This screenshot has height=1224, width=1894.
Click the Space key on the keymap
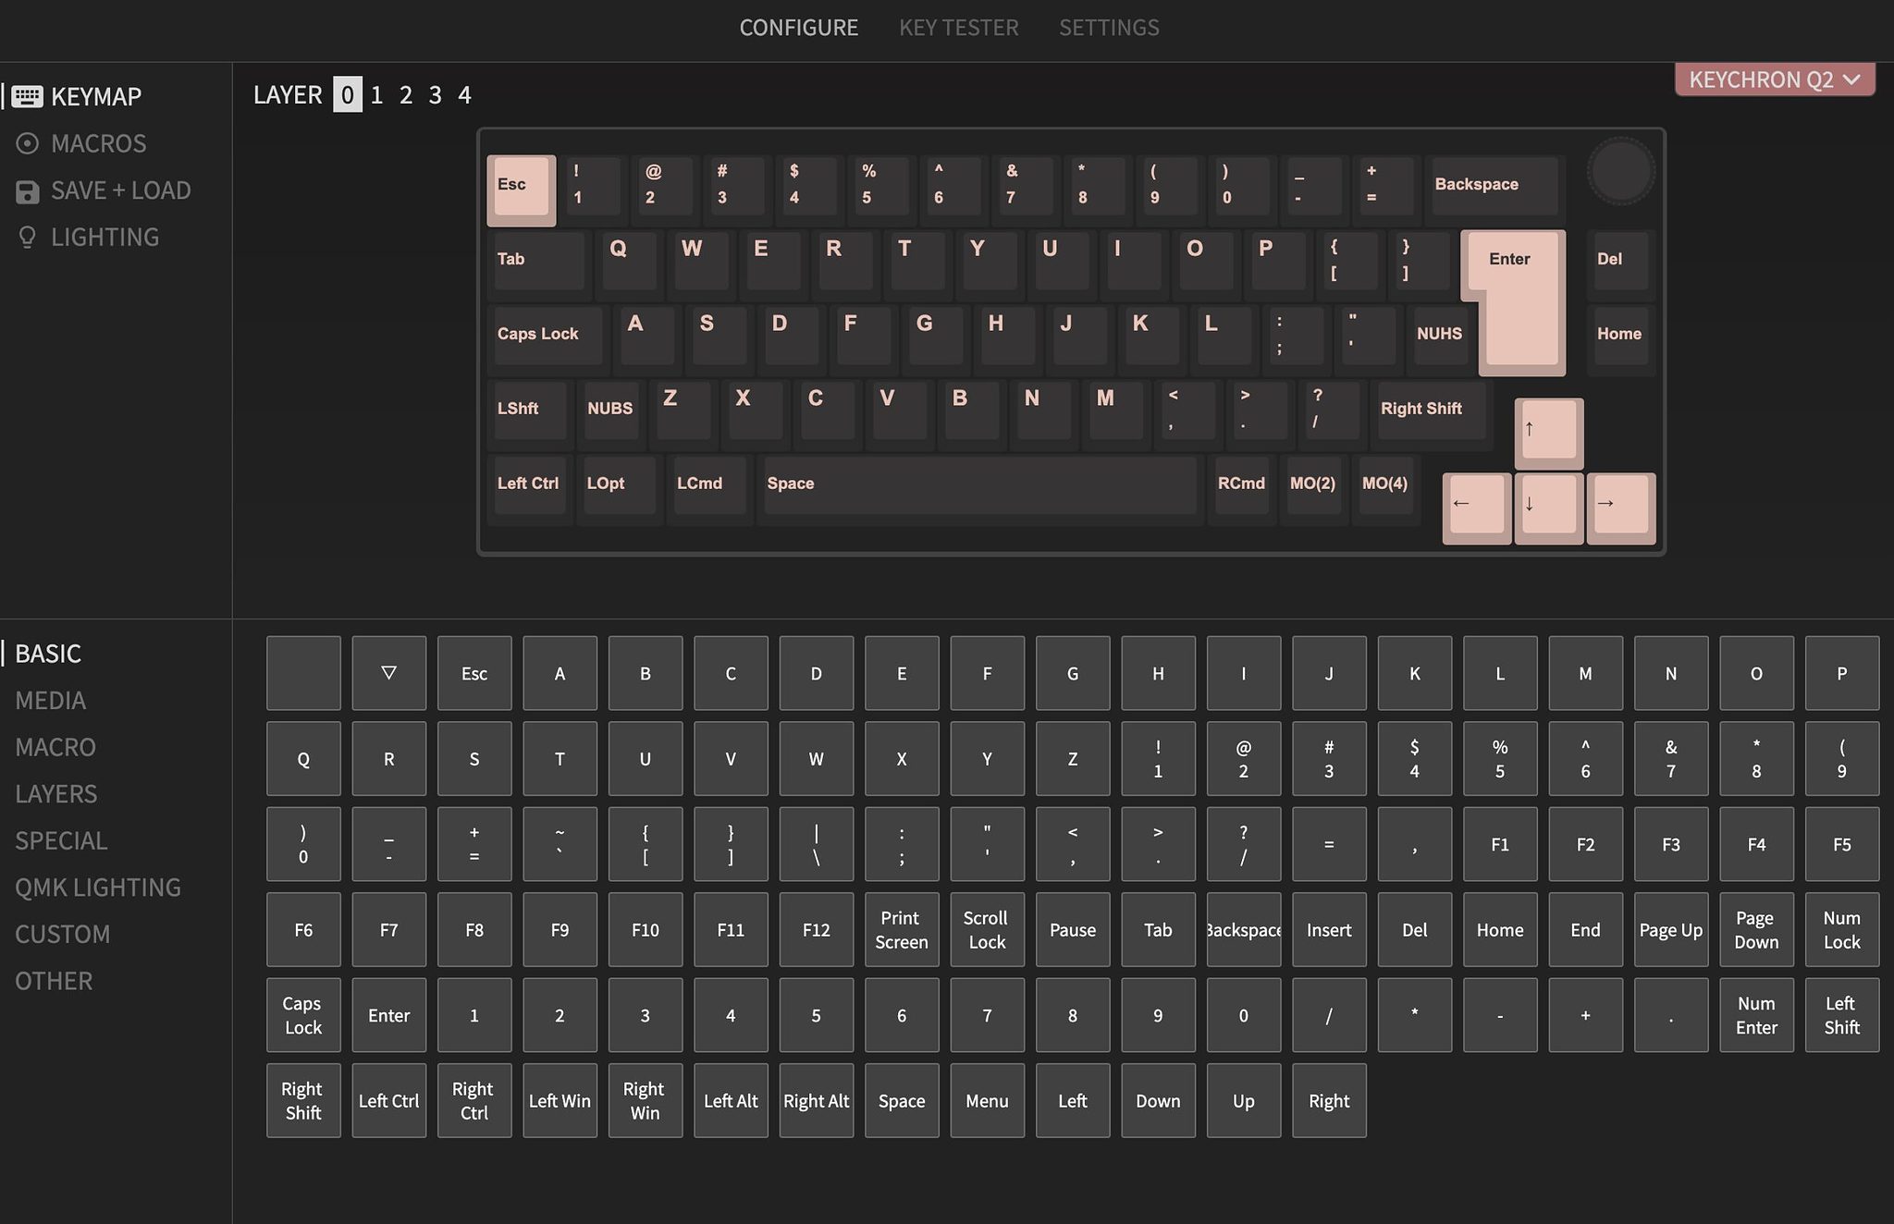[x=978, y=484]
